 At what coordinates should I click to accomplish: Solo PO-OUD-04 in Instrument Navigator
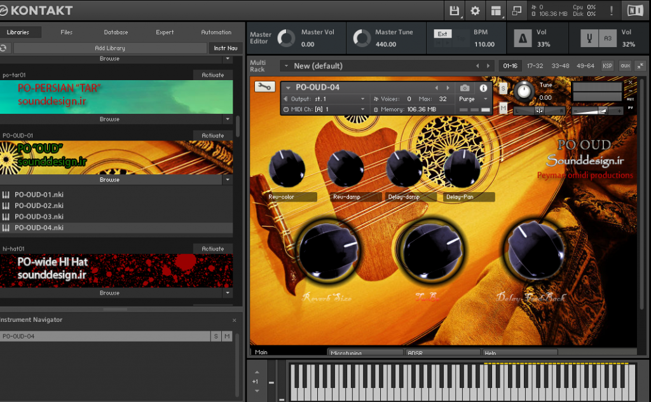(216, 336)
